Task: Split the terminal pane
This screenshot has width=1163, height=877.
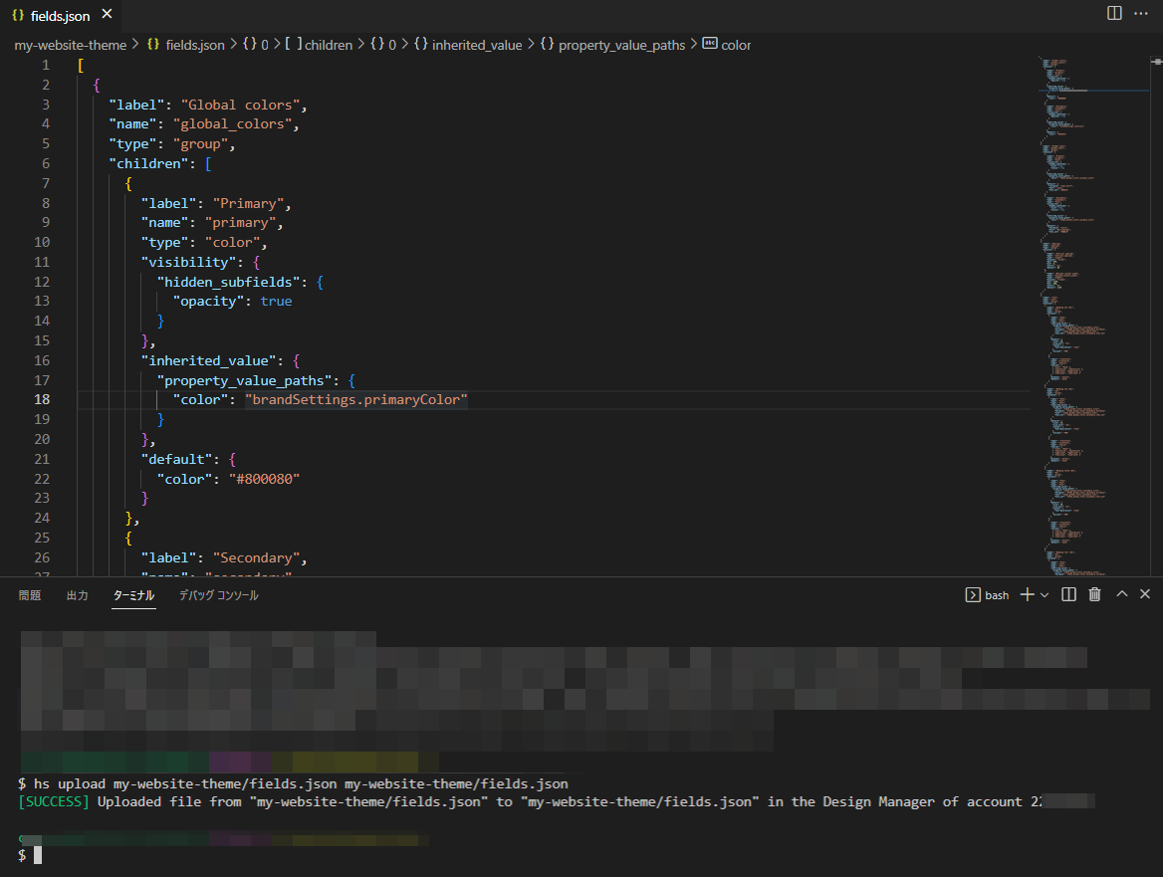Action: tap(1068, 594)
